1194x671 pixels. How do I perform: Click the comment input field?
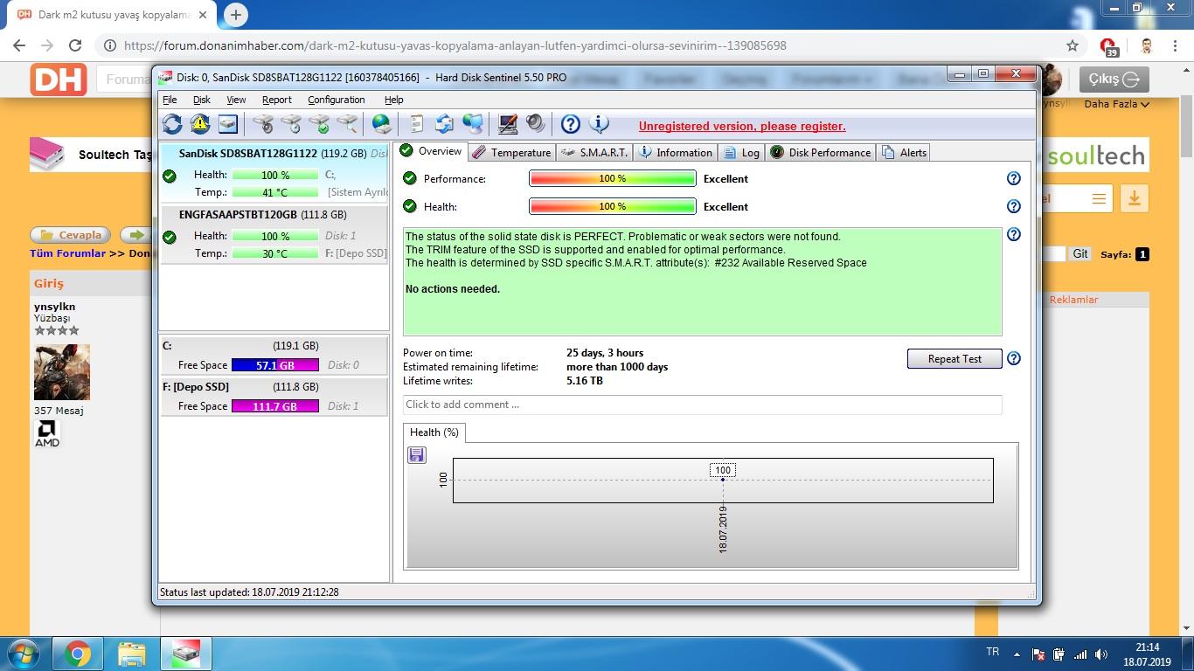tap(702, 405)
